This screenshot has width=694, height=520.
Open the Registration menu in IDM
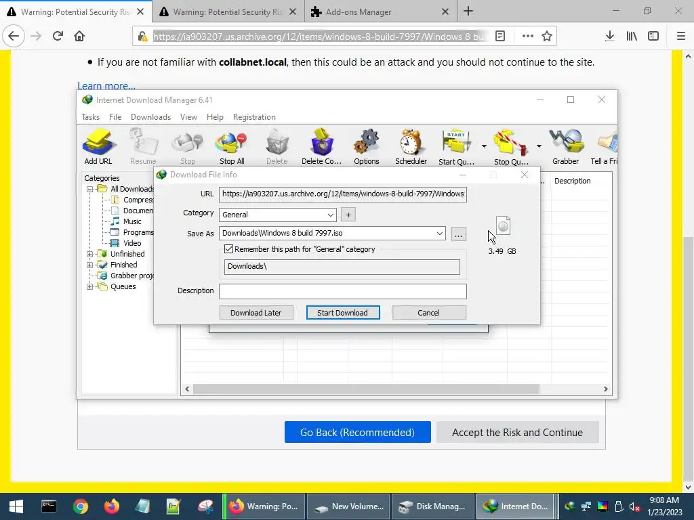tap(254, 116)
